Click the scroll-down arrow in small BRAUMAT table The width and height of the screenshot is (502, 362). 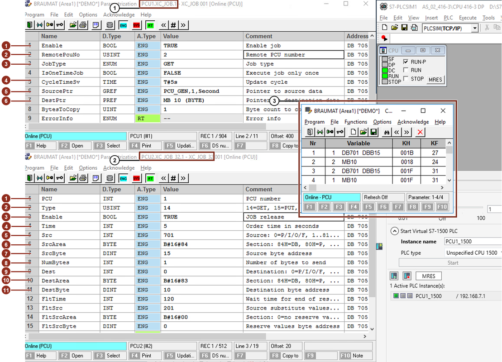(449, 180)
